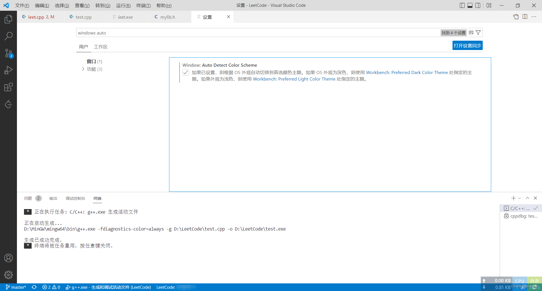Click the VS Code logo in title bar
The image size is (542, 291).
tap(6, 5)
